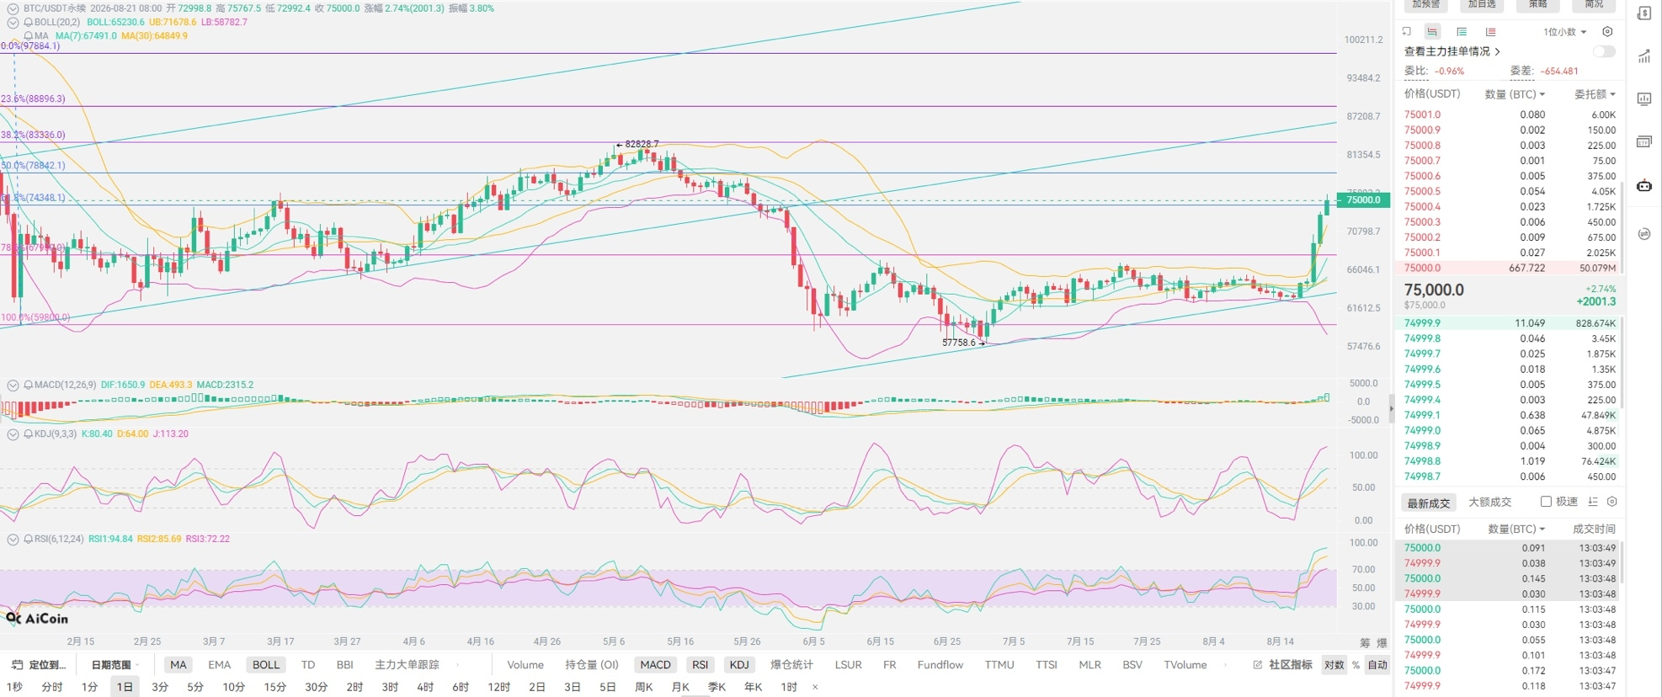The width and height of the screenshot is (1662, 697).
Task: Switch to the 最新成交 tab
Action: click(x=1429, y=503)
